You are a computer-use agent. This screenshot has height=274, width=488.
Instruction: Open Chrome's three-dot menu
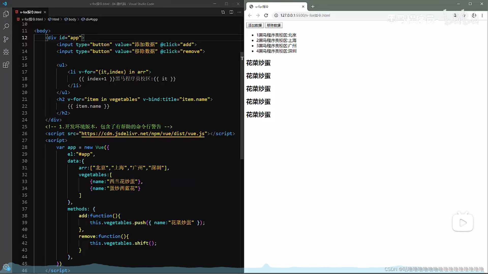482,15
